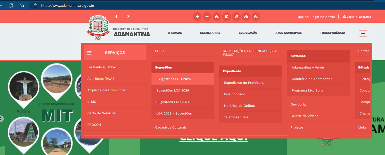The image size is (385, 155).
Task: Click the browser address bar URL
Action: 68,5
